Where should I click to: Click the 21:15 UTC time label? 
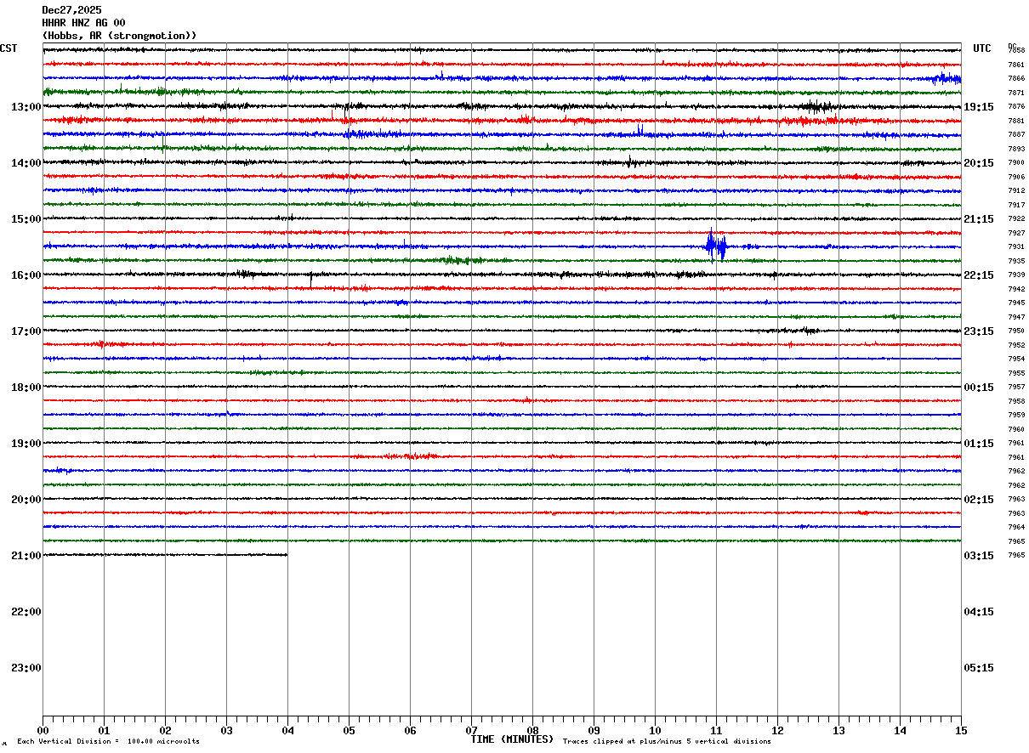tap(979, 219)
